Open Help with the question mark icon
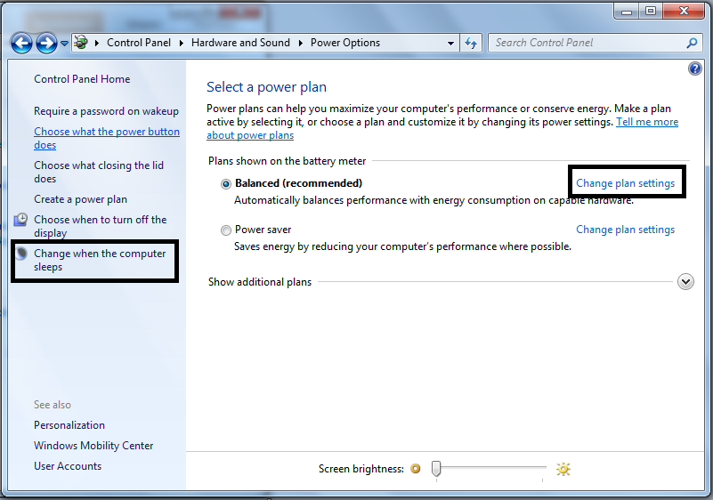The image size is (713, 500). [694, 69]
